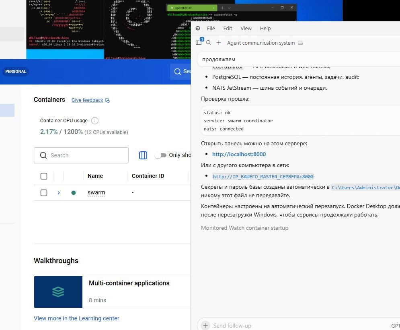Screen dimensions: 400x330
Task: Click the status: ok code line
Action: click(x=217, y=113)
